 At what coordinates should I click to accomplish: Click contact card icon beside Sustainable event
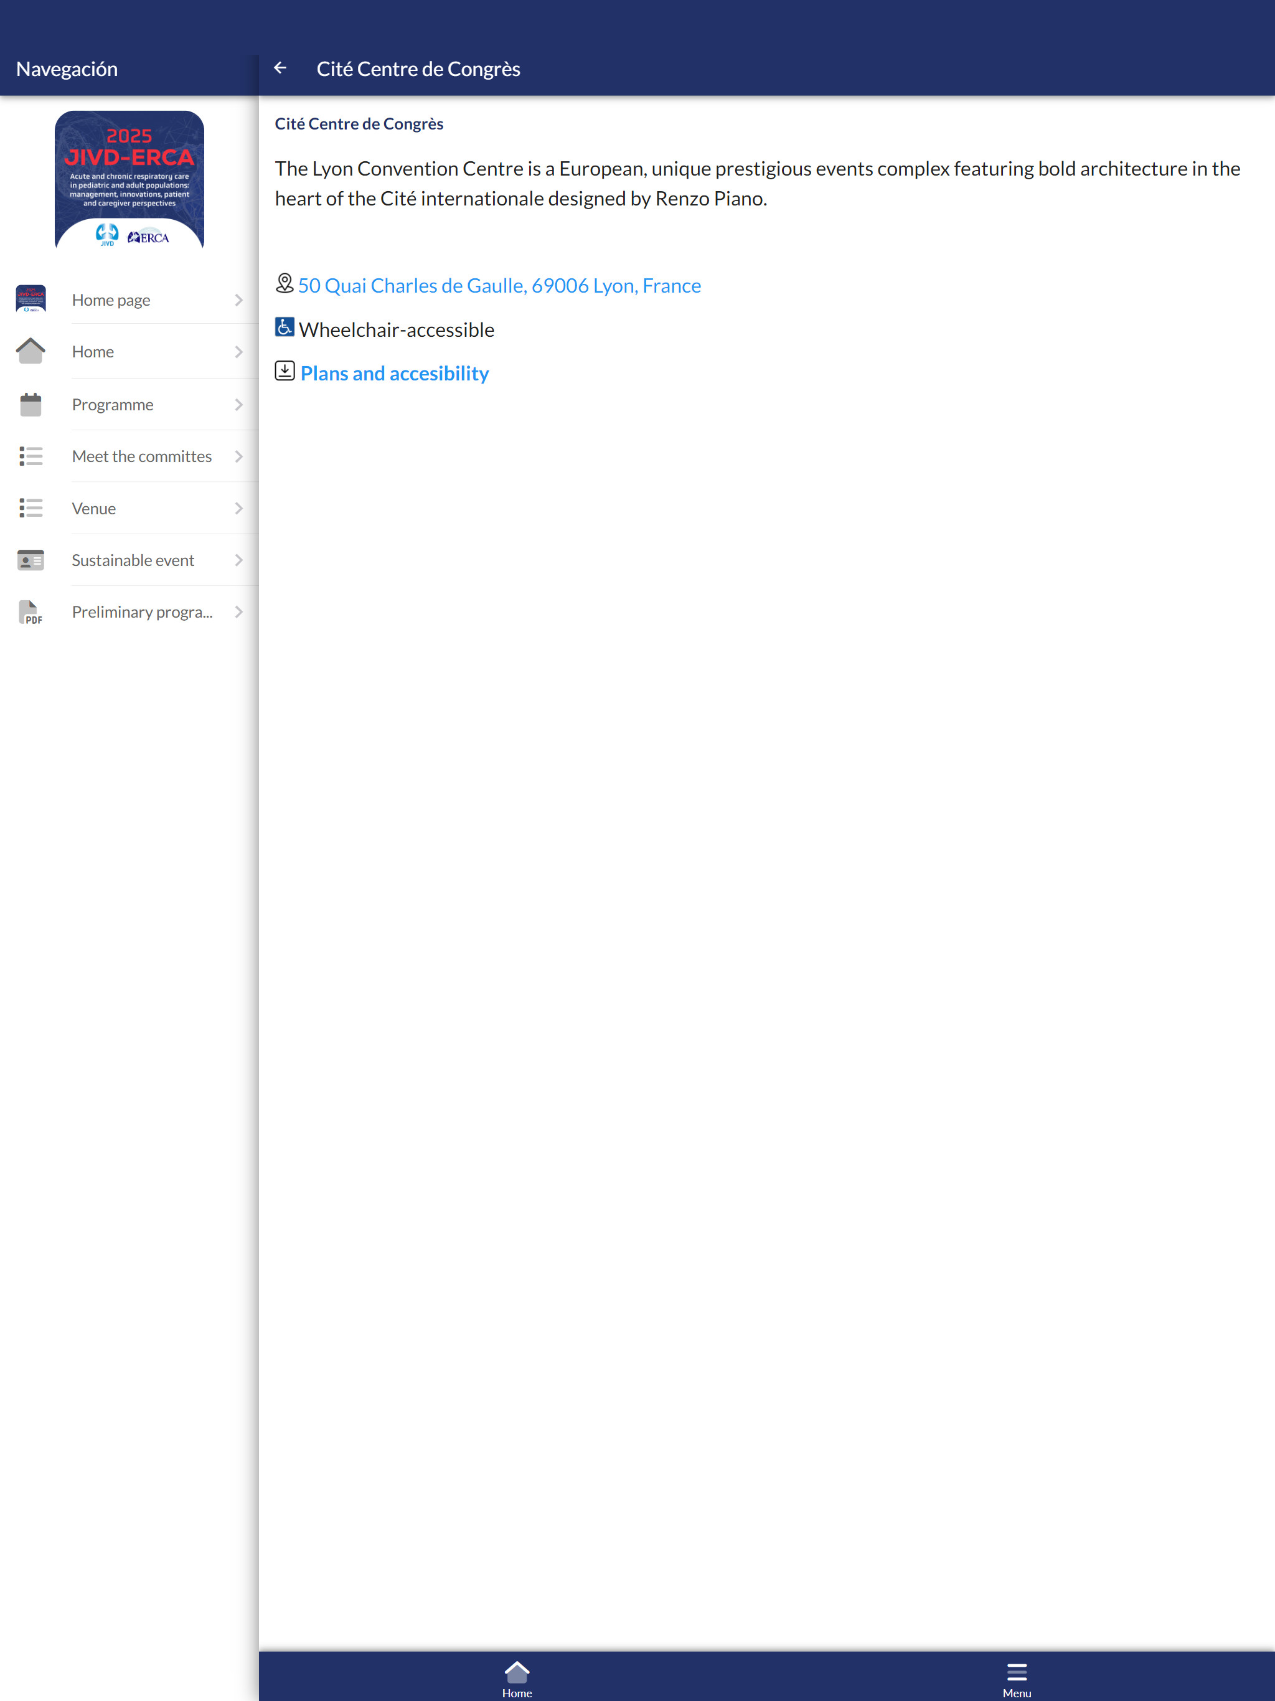coord(31,560)
